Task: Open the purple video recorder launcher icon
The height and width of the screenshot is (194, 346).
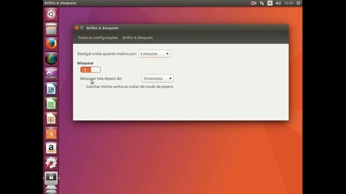Action: coord(51,74)
